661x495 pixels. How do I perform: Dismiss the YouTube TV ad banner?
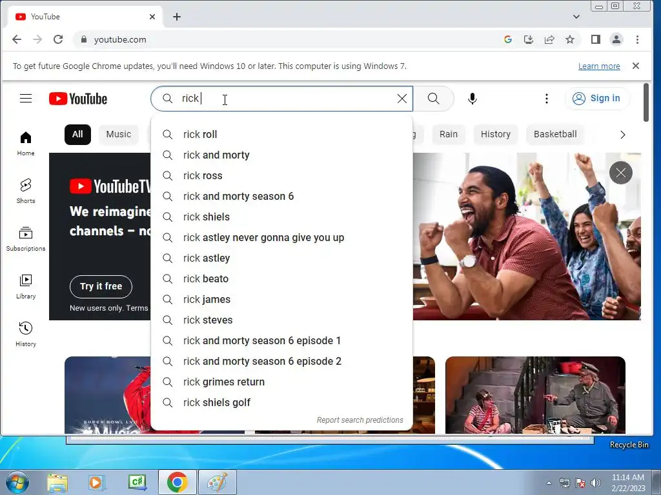coord(620,173)
